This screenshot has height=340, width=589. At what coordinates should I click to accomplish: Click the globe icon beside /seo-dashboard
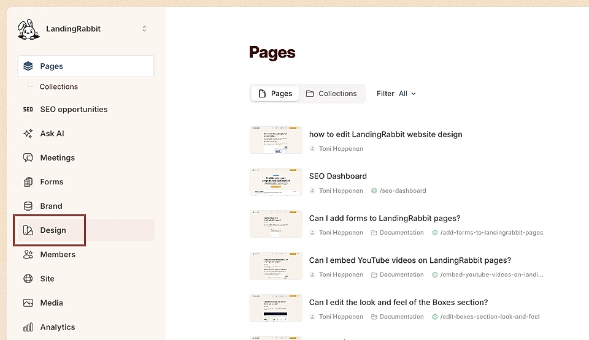pyautogui.click(x=374, y=191)
